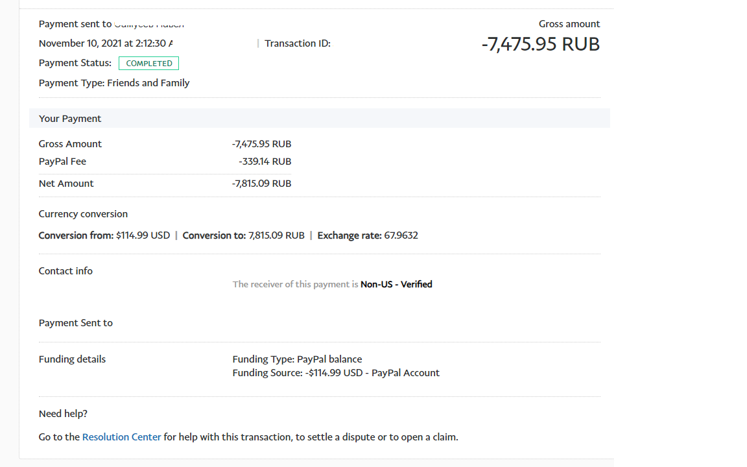
Task: Click the 'Payment Type: Friends and Family' text
Action: pyautogui.click(x=114, y=83)
